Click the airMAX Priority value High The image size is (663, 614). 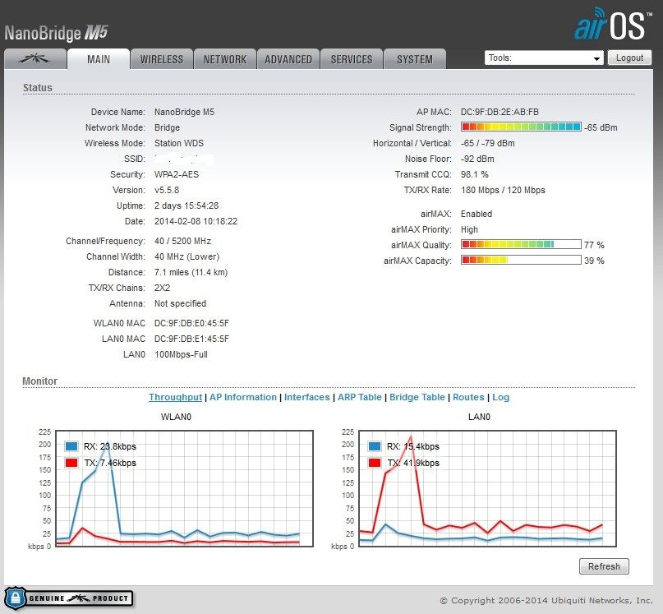point(469,229)
